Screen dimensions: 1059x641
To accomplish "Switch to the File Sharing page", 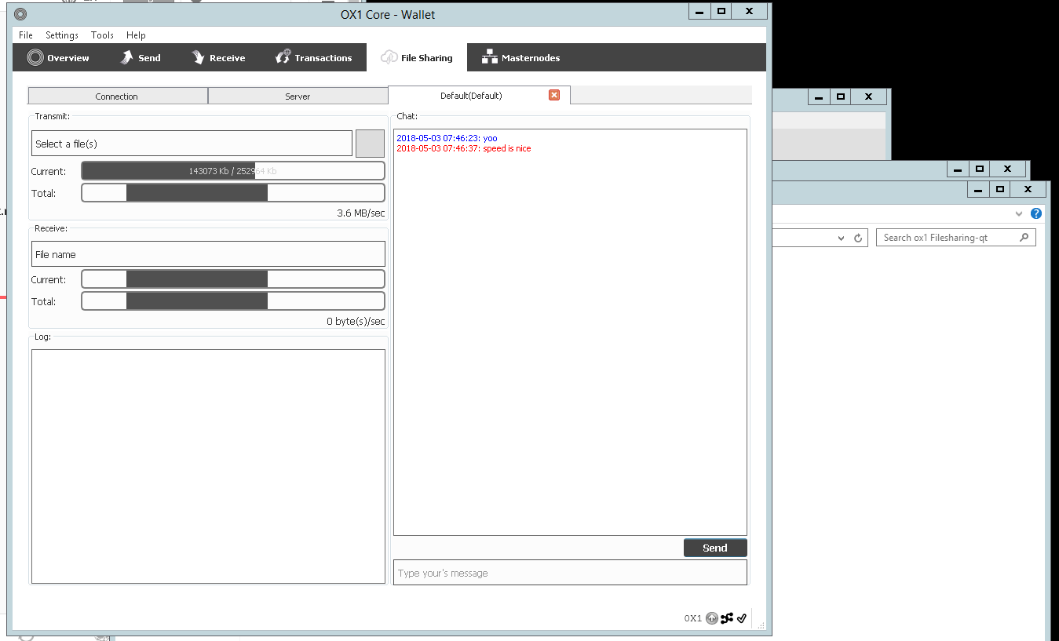I will [417, 58].
